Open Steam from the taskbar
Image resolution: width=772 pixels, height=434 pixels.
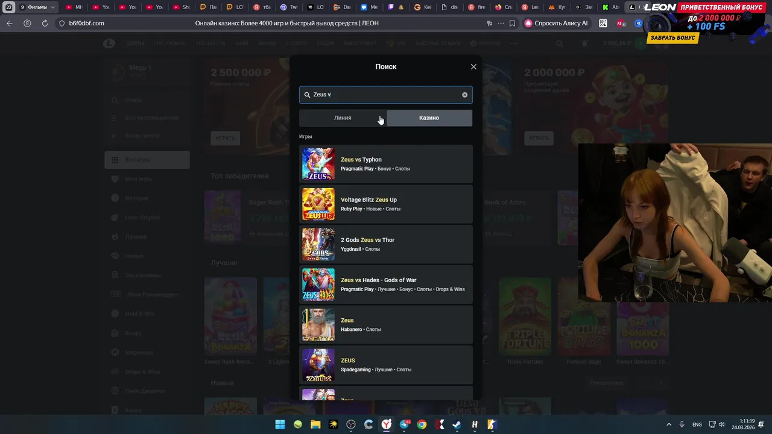pos(457,424)
